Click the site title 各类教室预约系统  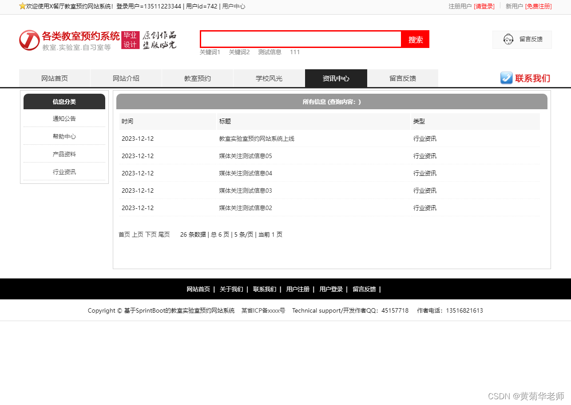(81, 36)
